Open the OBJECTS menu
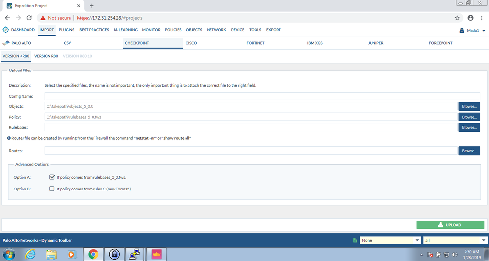This screenshot has width=489, height=261. point(194,30)
